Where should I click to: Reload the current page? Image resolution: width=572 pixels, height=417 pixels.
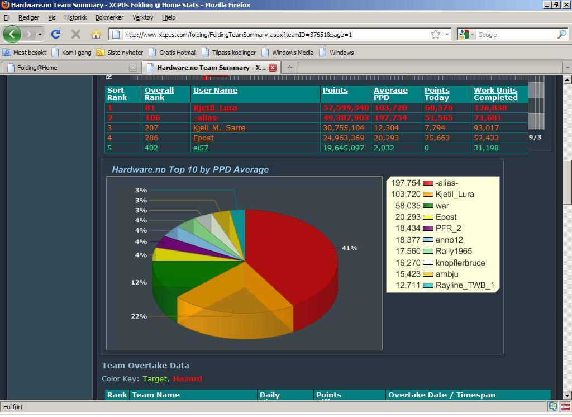(x=56, y=34)
